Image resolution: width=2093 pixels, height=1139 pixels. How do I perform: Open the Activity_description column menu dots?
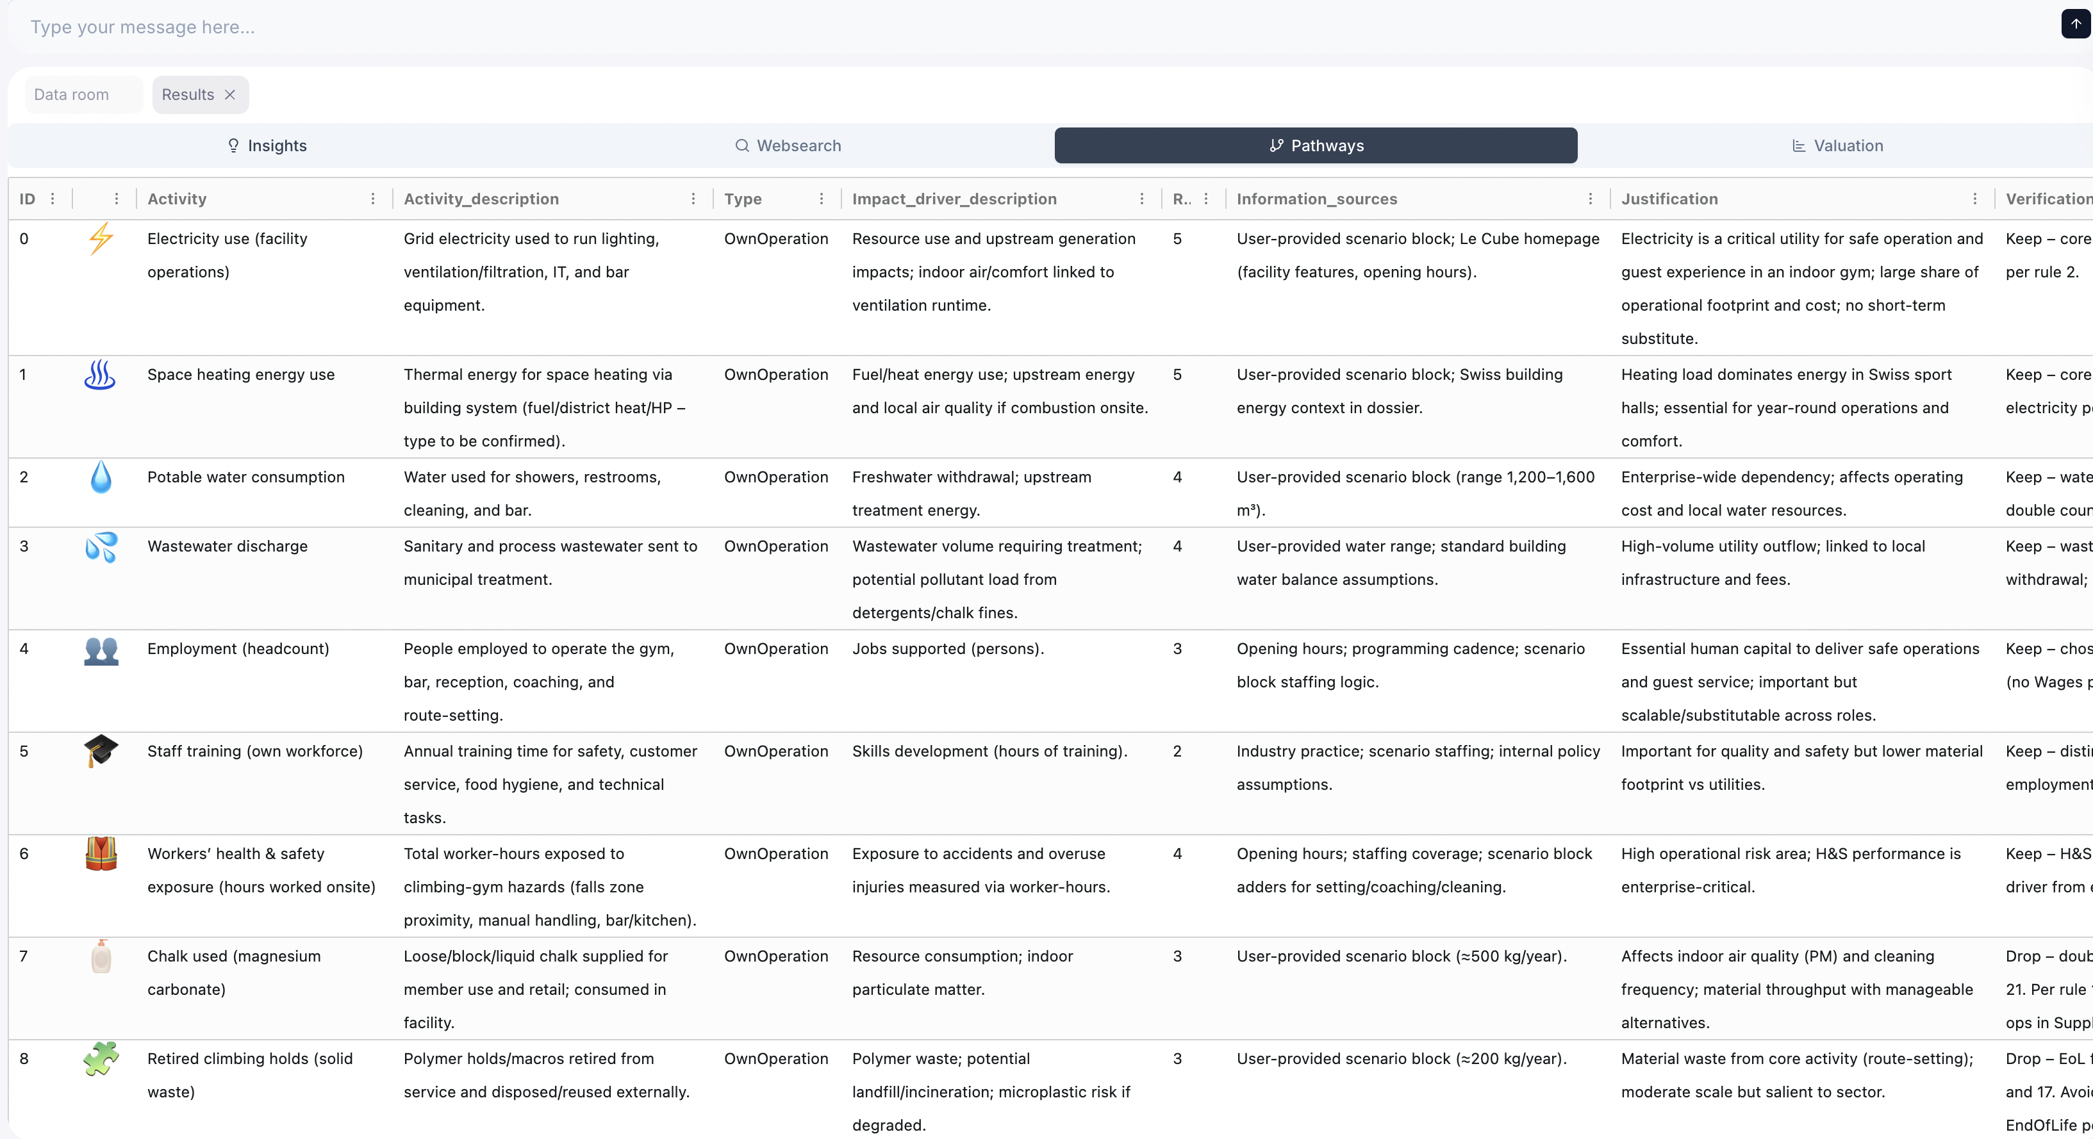coord(693,199)
